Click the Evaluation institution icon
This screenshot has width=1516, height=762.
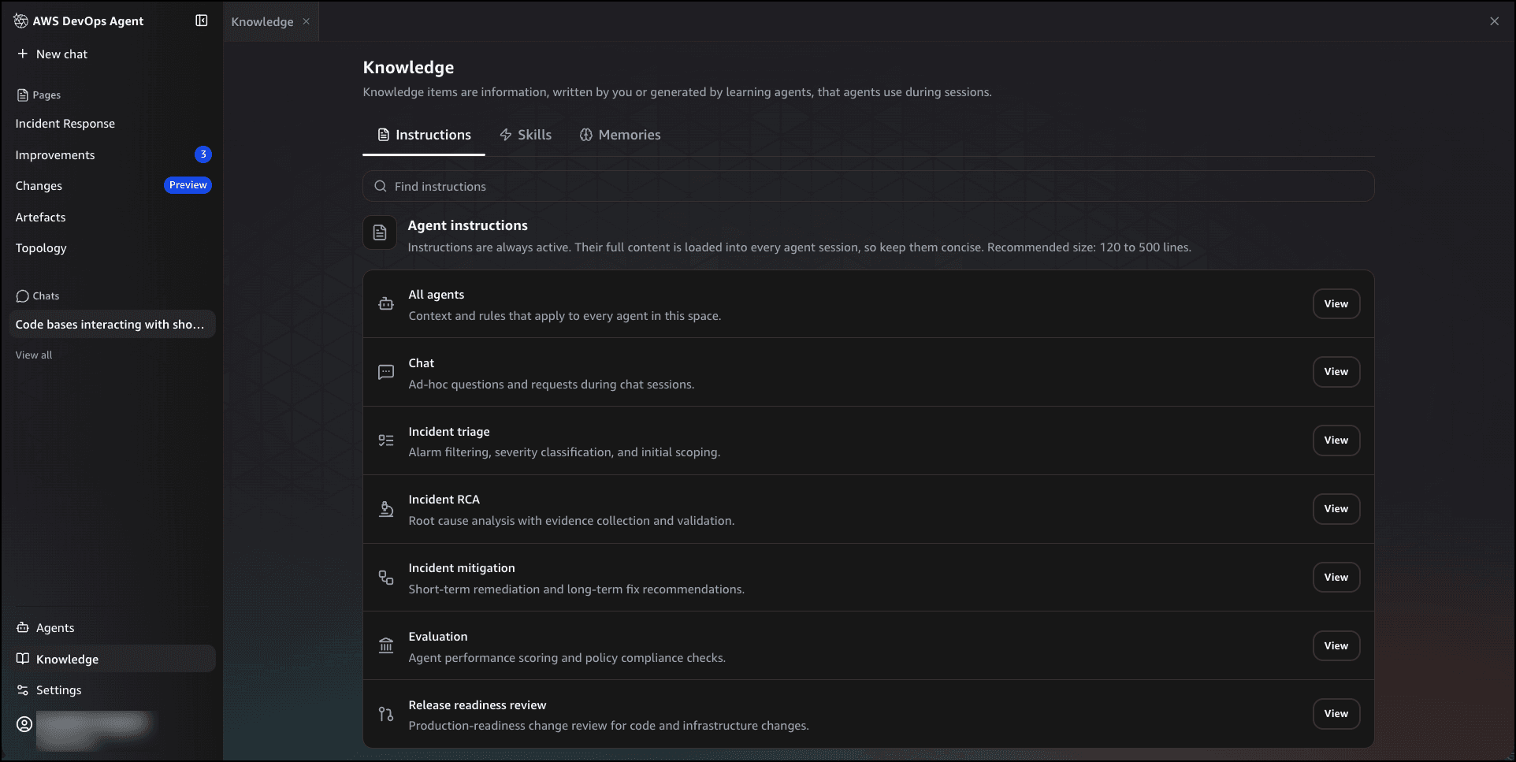386,646
